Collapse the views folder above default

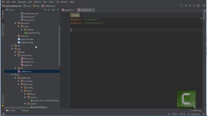tap(19, 26)
